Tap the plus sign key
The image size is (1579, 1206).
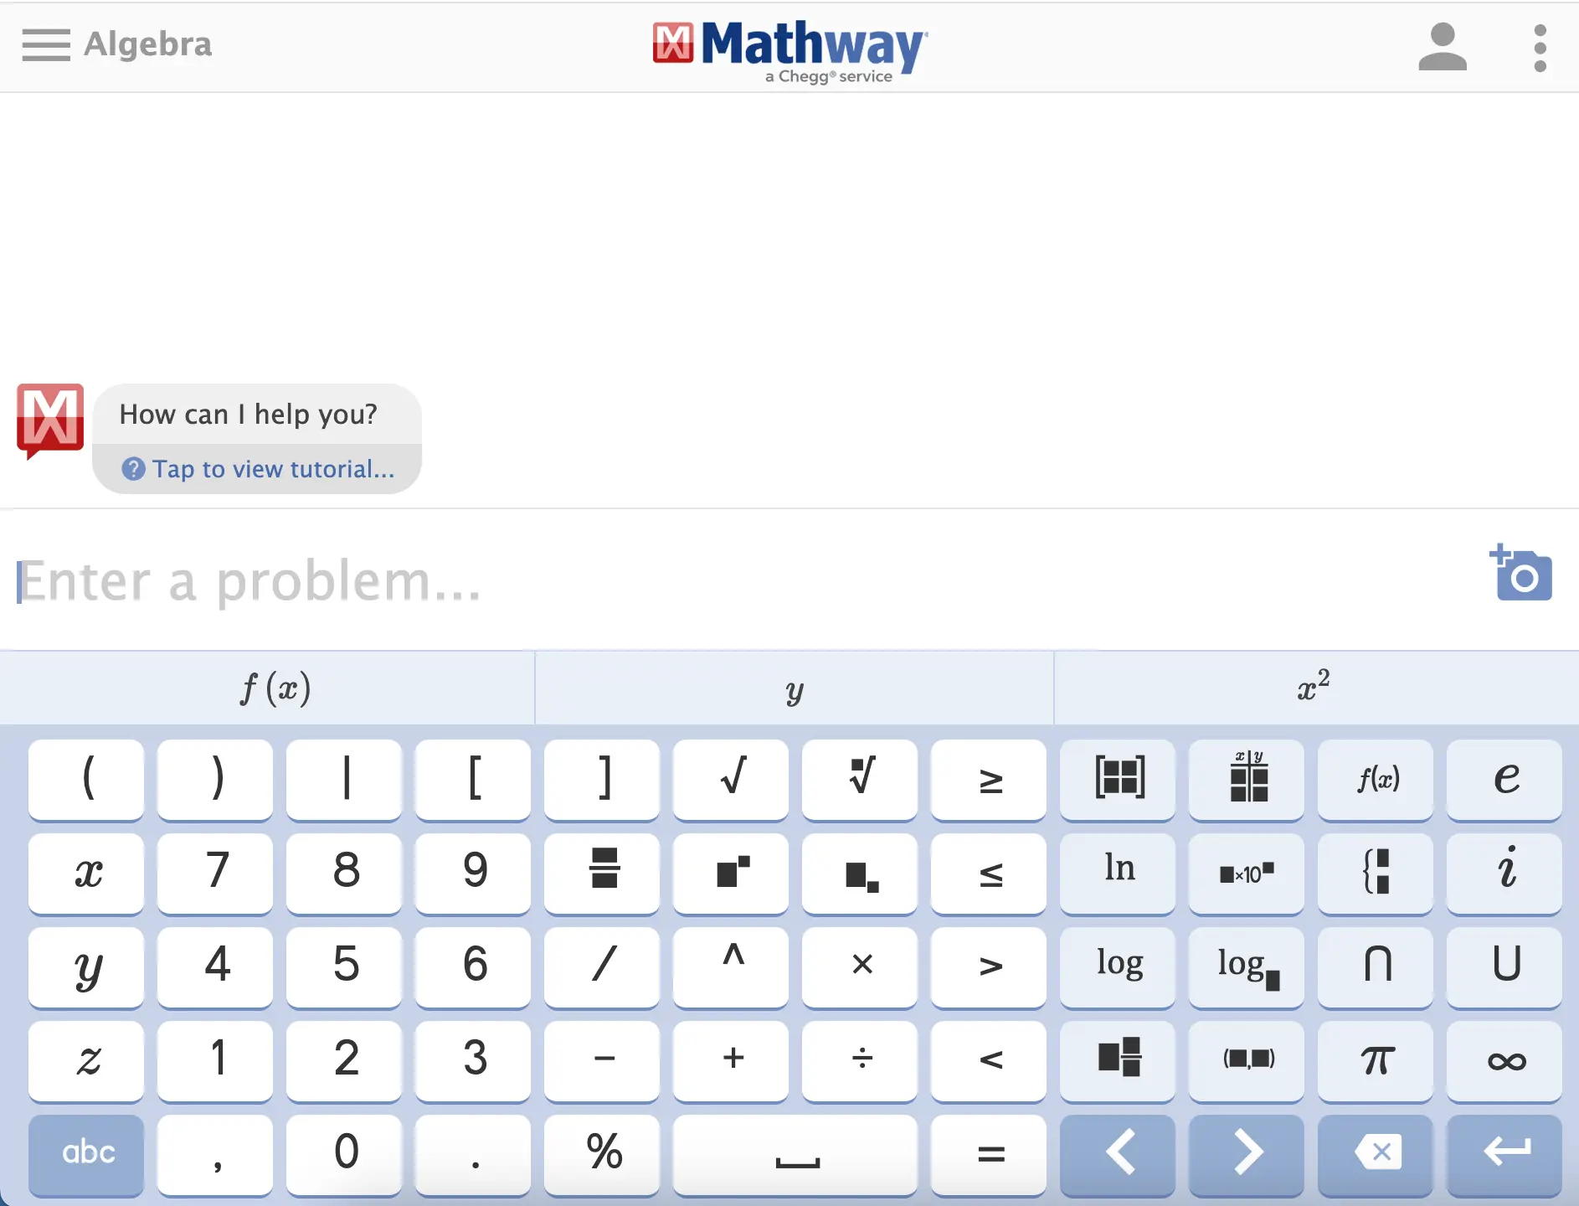pyautogui.click(x=731, y=1060)
